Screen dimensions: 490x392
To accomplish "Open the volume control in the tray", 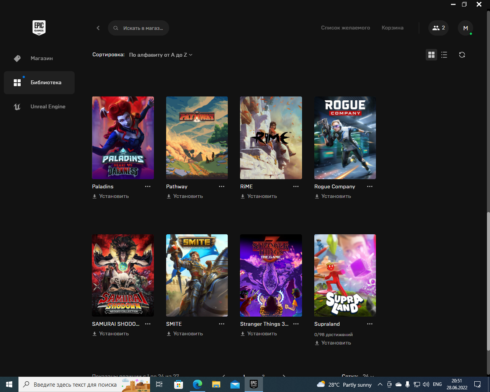I will (426, 384).
